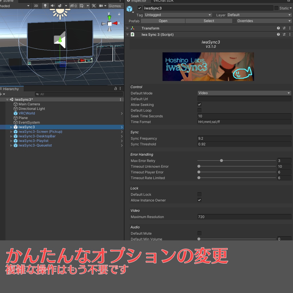Open the scene visibility toggle icon
The height and width of the screenshot is (293, 293).
(x=72, y=5)
